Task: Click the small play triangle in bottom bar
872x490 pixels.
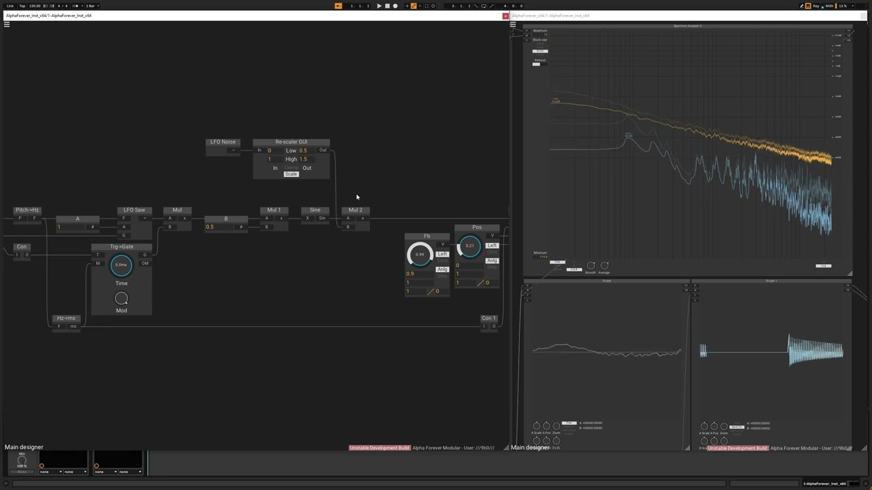Action: tap(5, 484)
